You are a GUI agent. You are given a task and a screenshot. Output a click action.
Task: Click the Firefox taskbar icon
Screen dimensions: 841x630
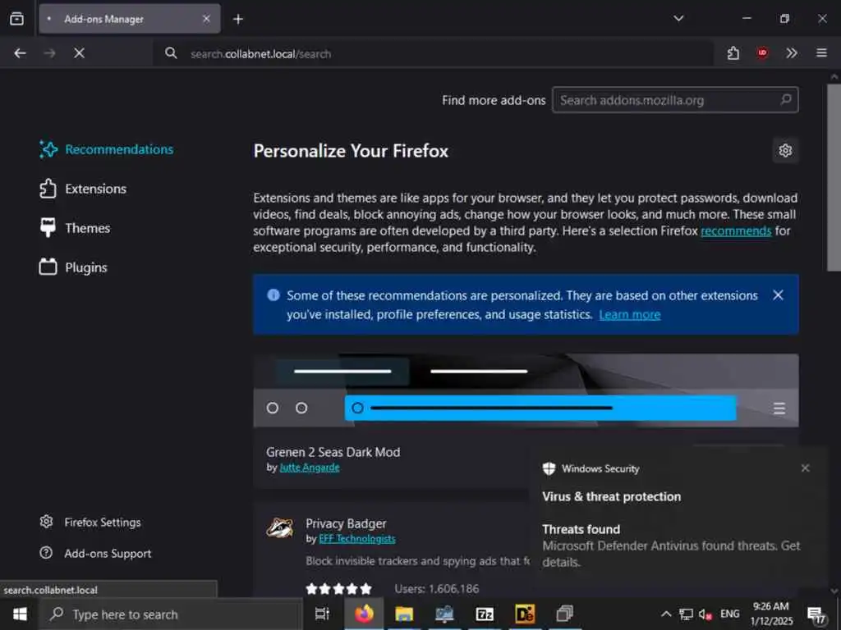[x=364, y=614]
